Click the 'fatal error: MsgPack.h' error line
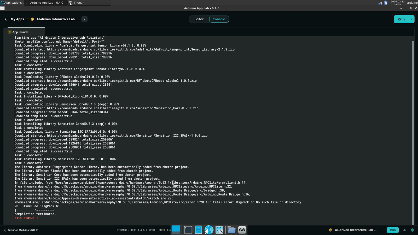 click(158, 202)
